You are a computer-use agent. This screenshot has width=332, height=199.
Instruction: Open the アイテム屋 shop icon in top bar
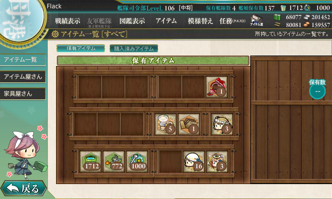point(256,20)
